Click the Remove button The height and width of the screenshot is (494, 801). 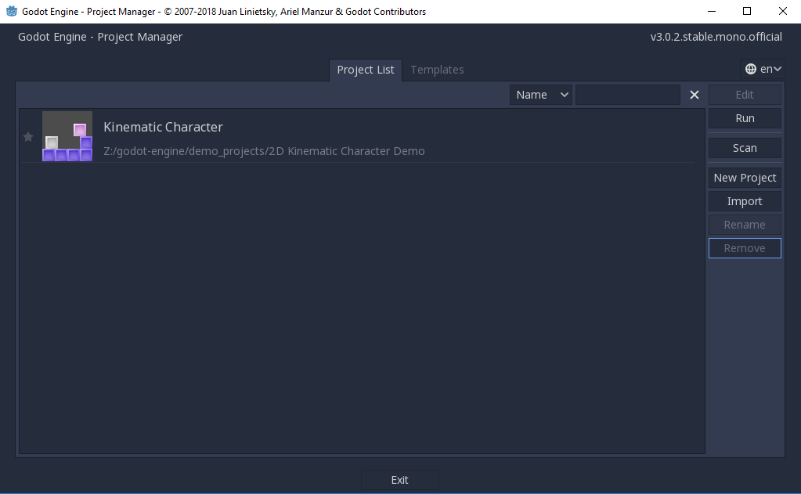click(x=744, y=247)
